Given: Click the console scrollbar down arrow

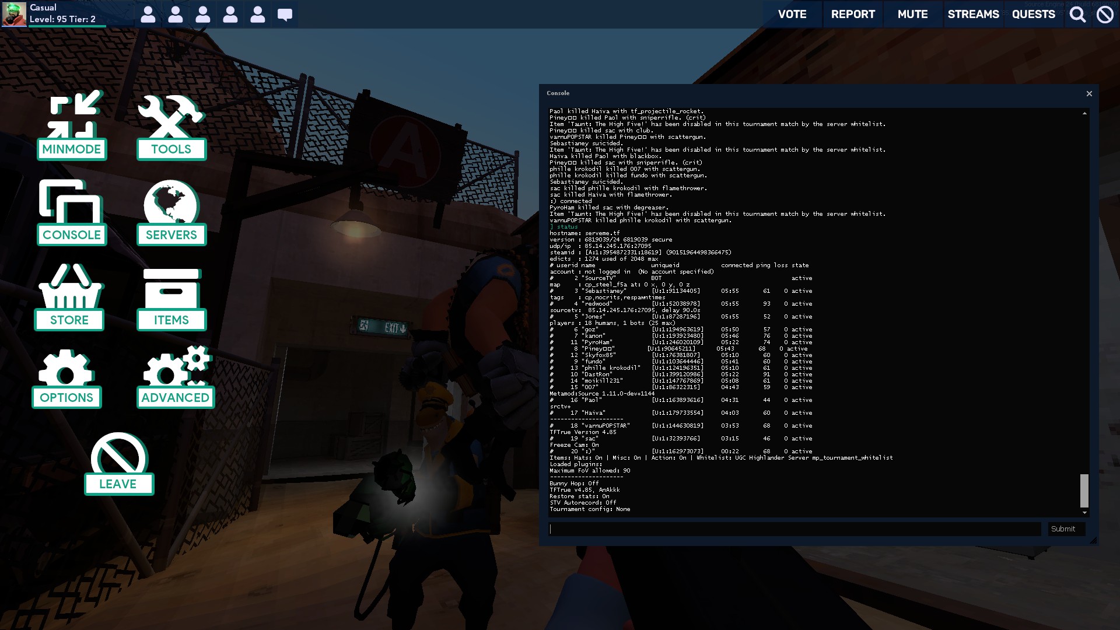Looking at the screenshot, I should (1084, 513).
